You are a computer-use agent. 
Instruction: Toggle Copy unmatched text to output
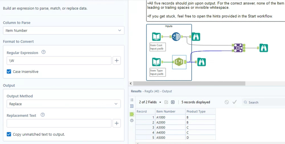coord(9,134)
